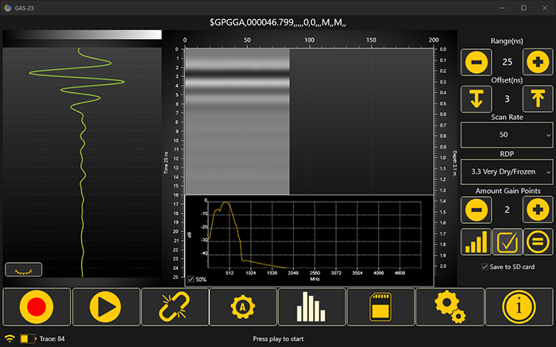Click the Offset(ns) down arrow button

477,99
